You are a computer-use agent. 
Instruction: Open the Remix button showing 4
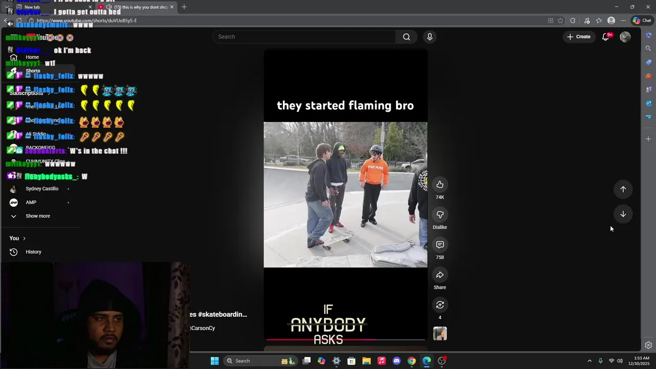440,305
